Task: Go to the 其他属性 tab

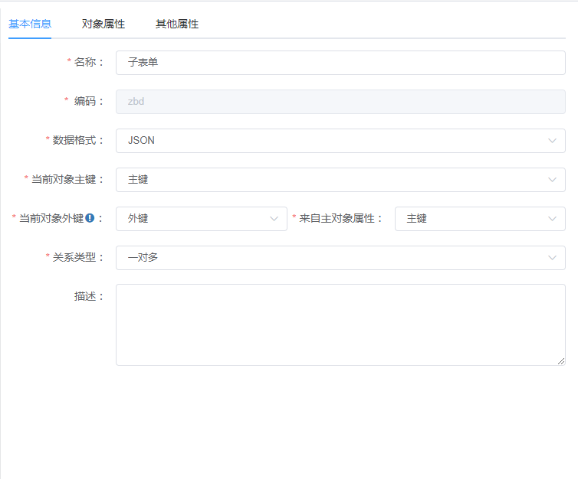Action: tap(177, 24)
